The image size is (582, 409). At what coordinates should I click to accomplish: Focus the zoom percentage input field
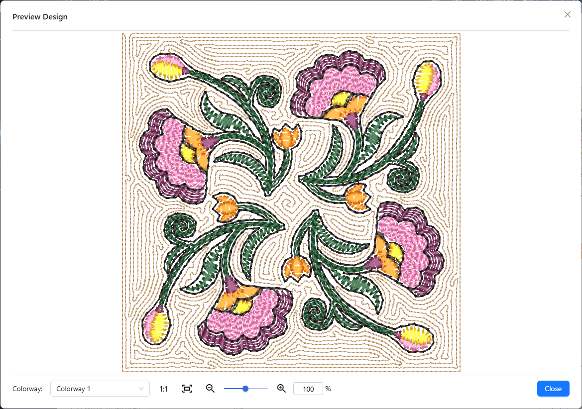click(308, 389)
